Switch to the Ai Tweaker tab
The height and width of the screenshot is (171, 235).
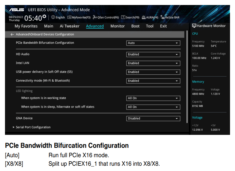coord(70,26)
